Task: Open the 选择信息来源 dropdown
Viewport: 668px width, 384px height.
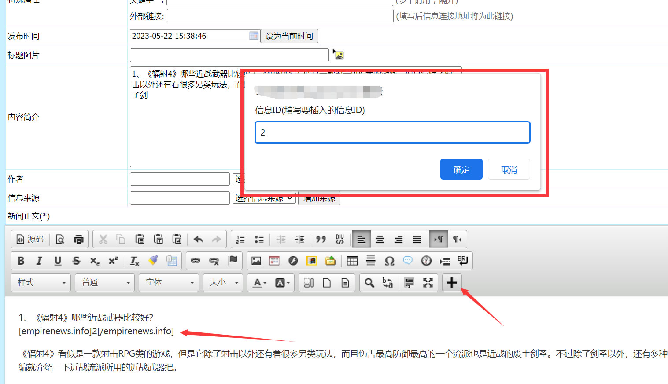Action: 264,198
